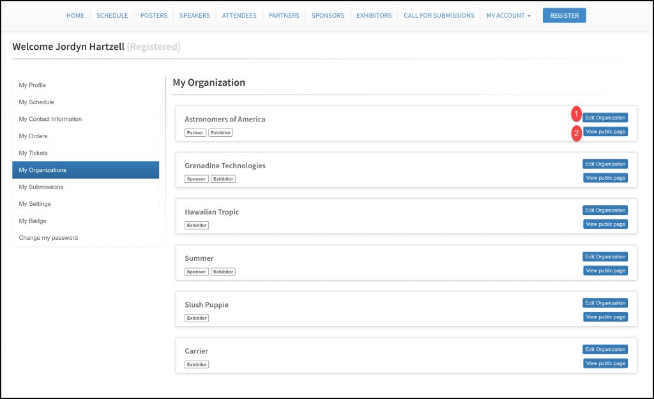Image resolution: width=654 pixels, height=399 pixels.
Task: Click the Hawaiian Tropic organization name
Action: [212, 212]
